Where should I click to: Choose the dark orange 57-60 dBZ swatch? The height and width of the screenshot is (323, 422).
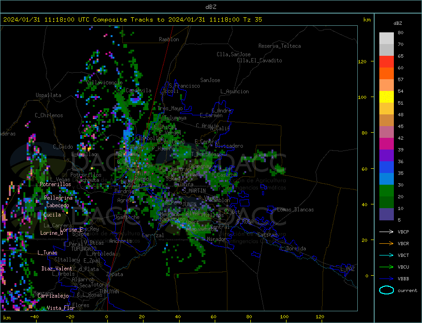(x=386, y=74)
